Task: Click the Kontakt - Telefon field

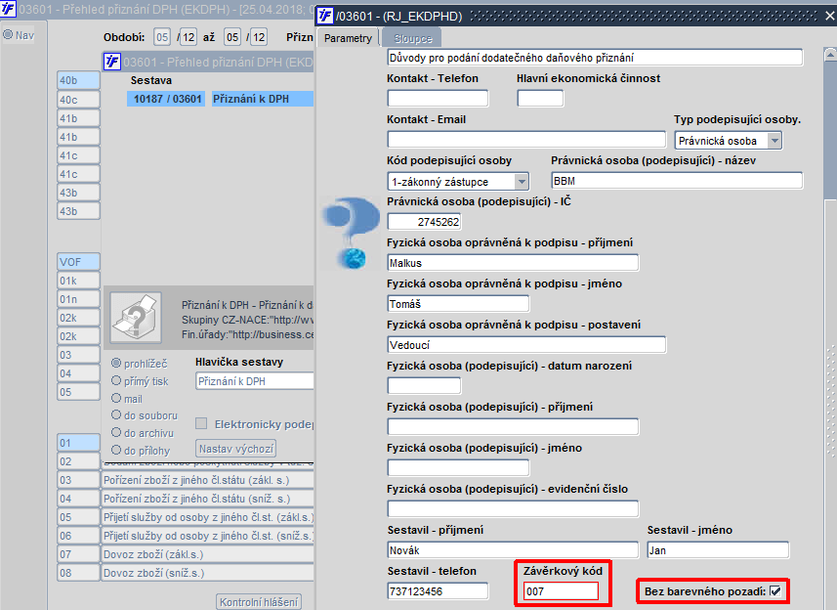Action: pos(438,98)
